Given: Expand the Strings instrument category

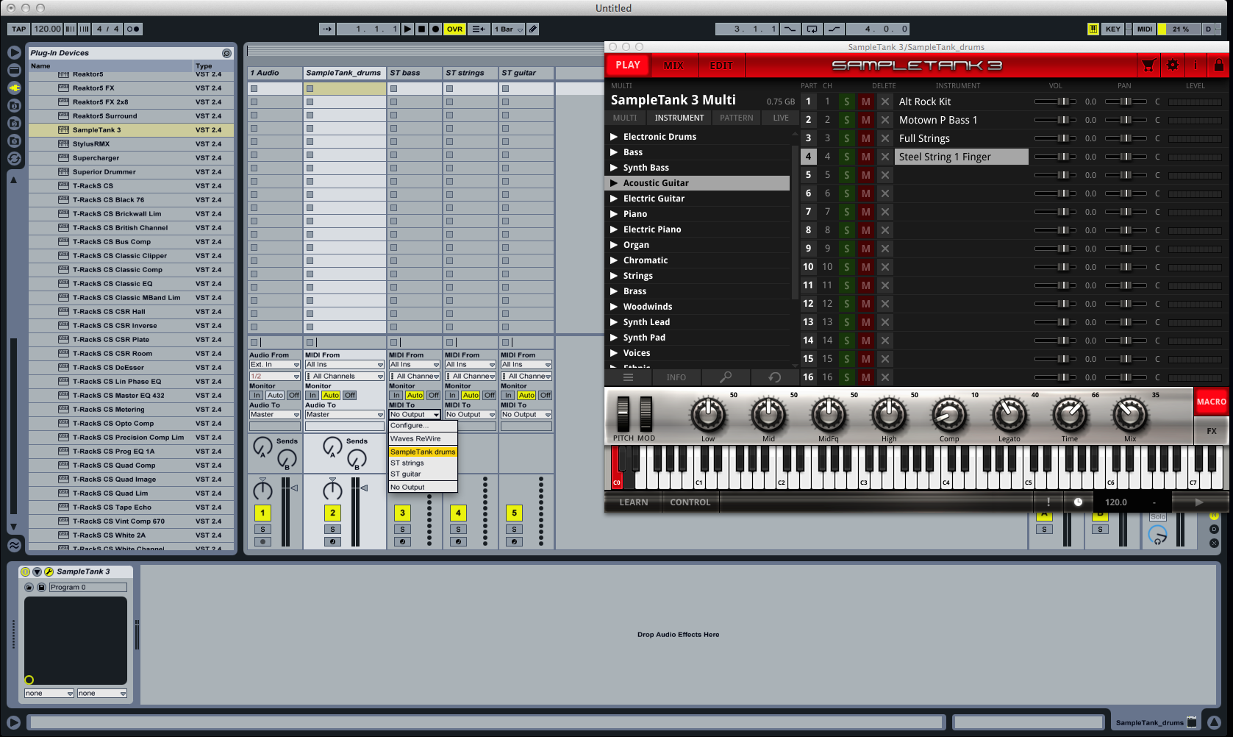Looking at the screenshot, I should (615, 275).
